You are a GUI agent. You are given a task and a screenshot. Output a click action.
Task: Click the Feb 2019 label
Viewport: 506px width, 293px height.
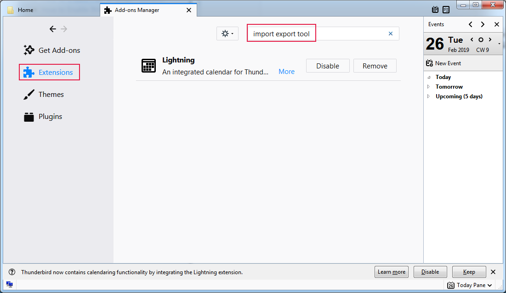pyautogui.click(x=459, y=50)
